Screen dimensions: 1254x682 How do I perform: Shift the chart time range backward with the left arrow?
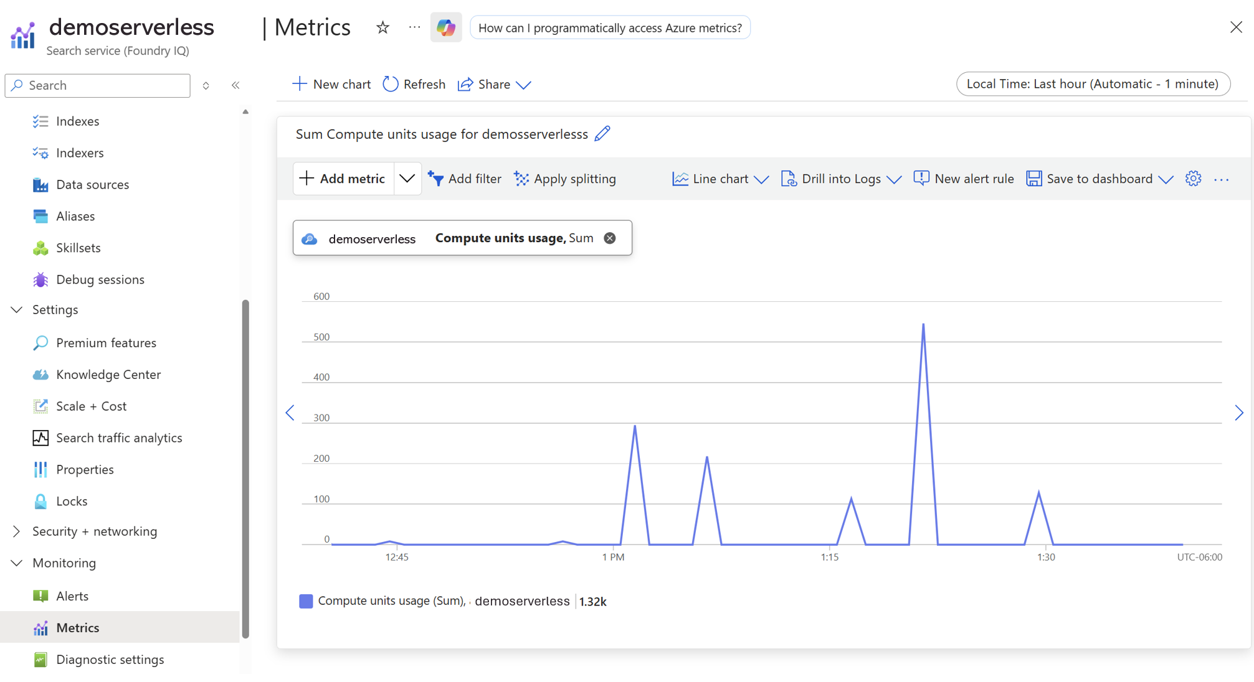pos(290,413)
